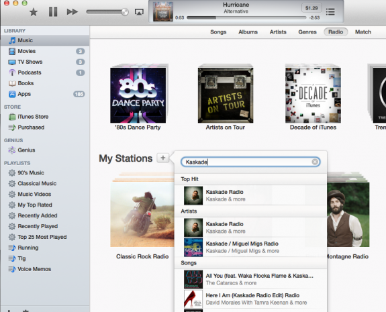This screenshot has width=386, height=312.
Task: Click the TV Shows monitor icon
Action: [x=12, y=62]
